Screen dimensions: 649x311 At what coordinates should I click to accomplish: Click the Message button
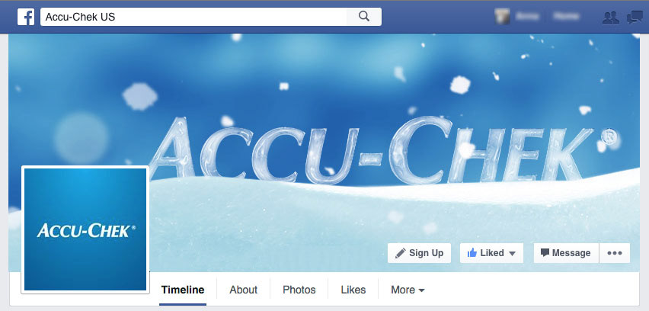[x=566, y=253]
